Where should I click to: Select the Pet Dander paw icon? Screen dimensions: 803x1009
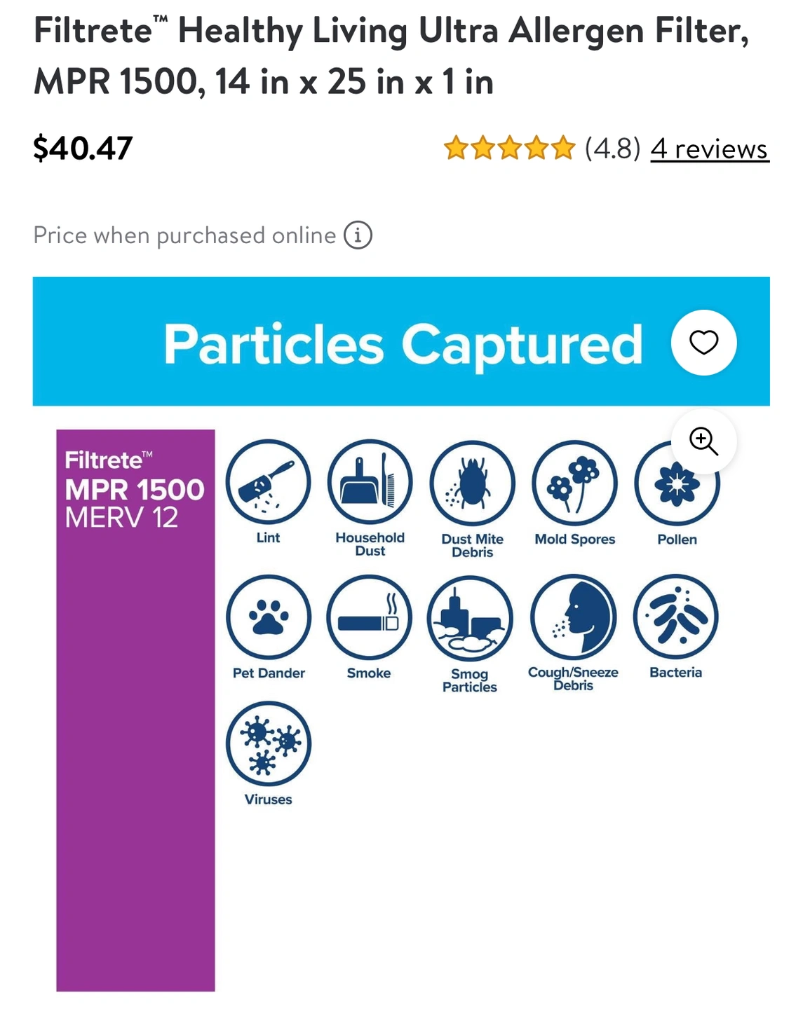coord(269,617)
